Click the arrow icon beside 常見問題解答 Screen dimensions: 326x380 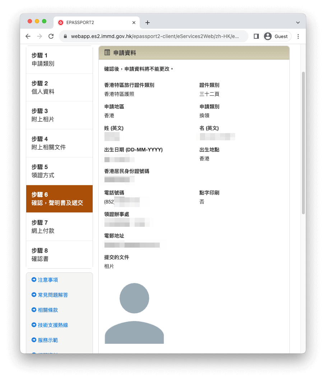[34, 295]
